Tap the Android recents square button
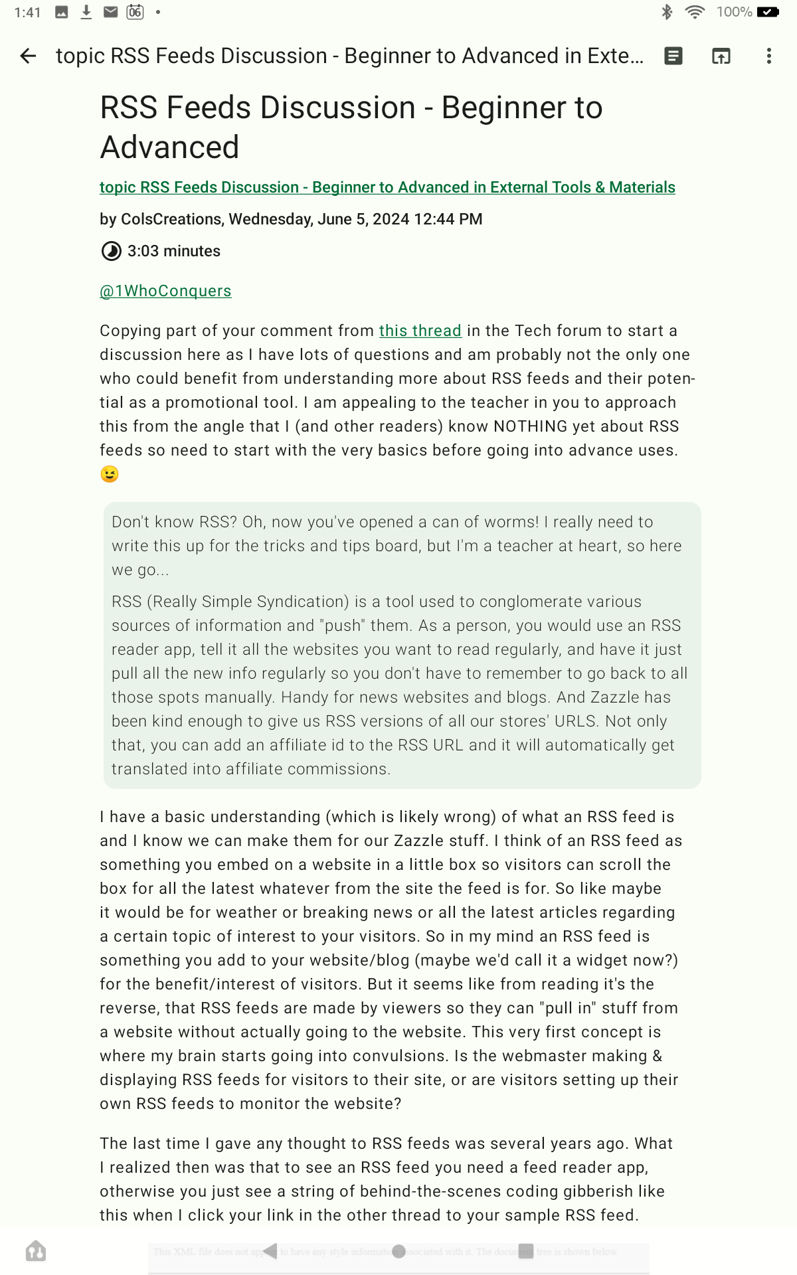This screenshot has width=797, height=1275. point(526,1251)
